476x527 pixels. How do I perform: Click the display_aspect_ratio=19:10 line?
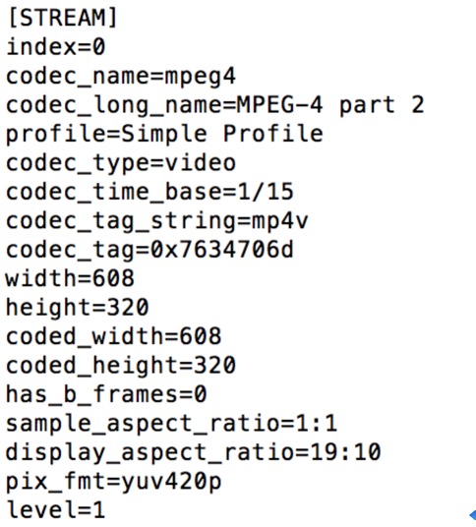194,453
